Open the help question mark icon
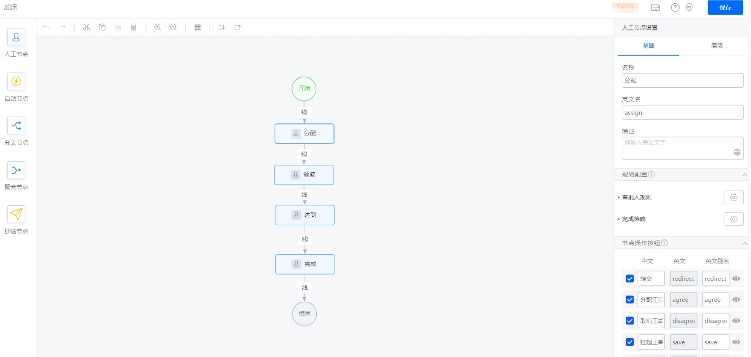 click(675, 7)
